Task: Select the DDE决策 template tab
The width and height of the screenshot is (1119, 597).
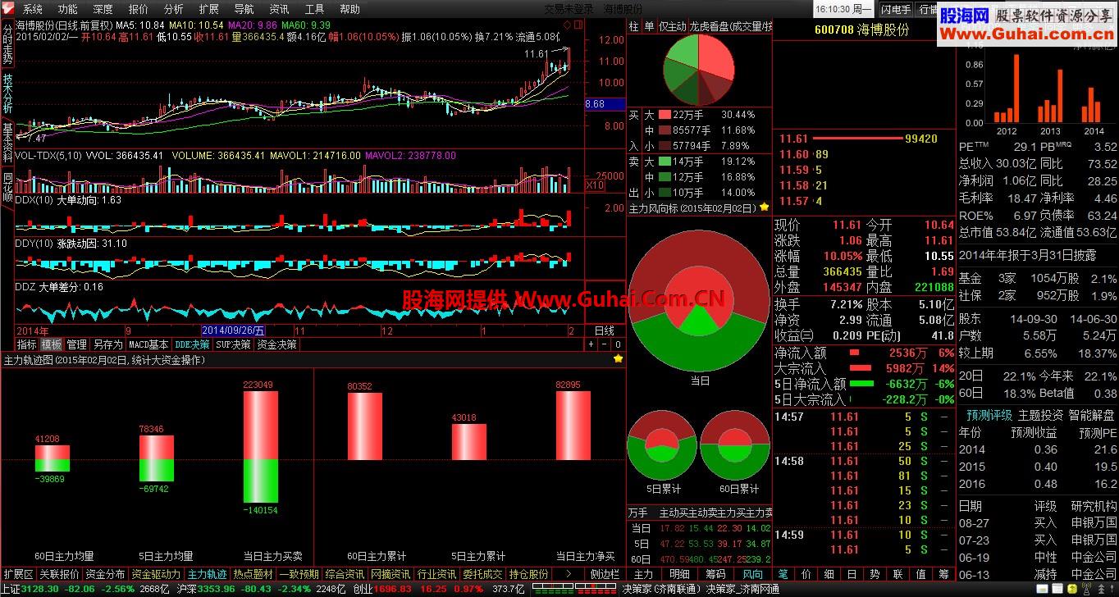Action: pyautogui.click(x=192, y=345)
